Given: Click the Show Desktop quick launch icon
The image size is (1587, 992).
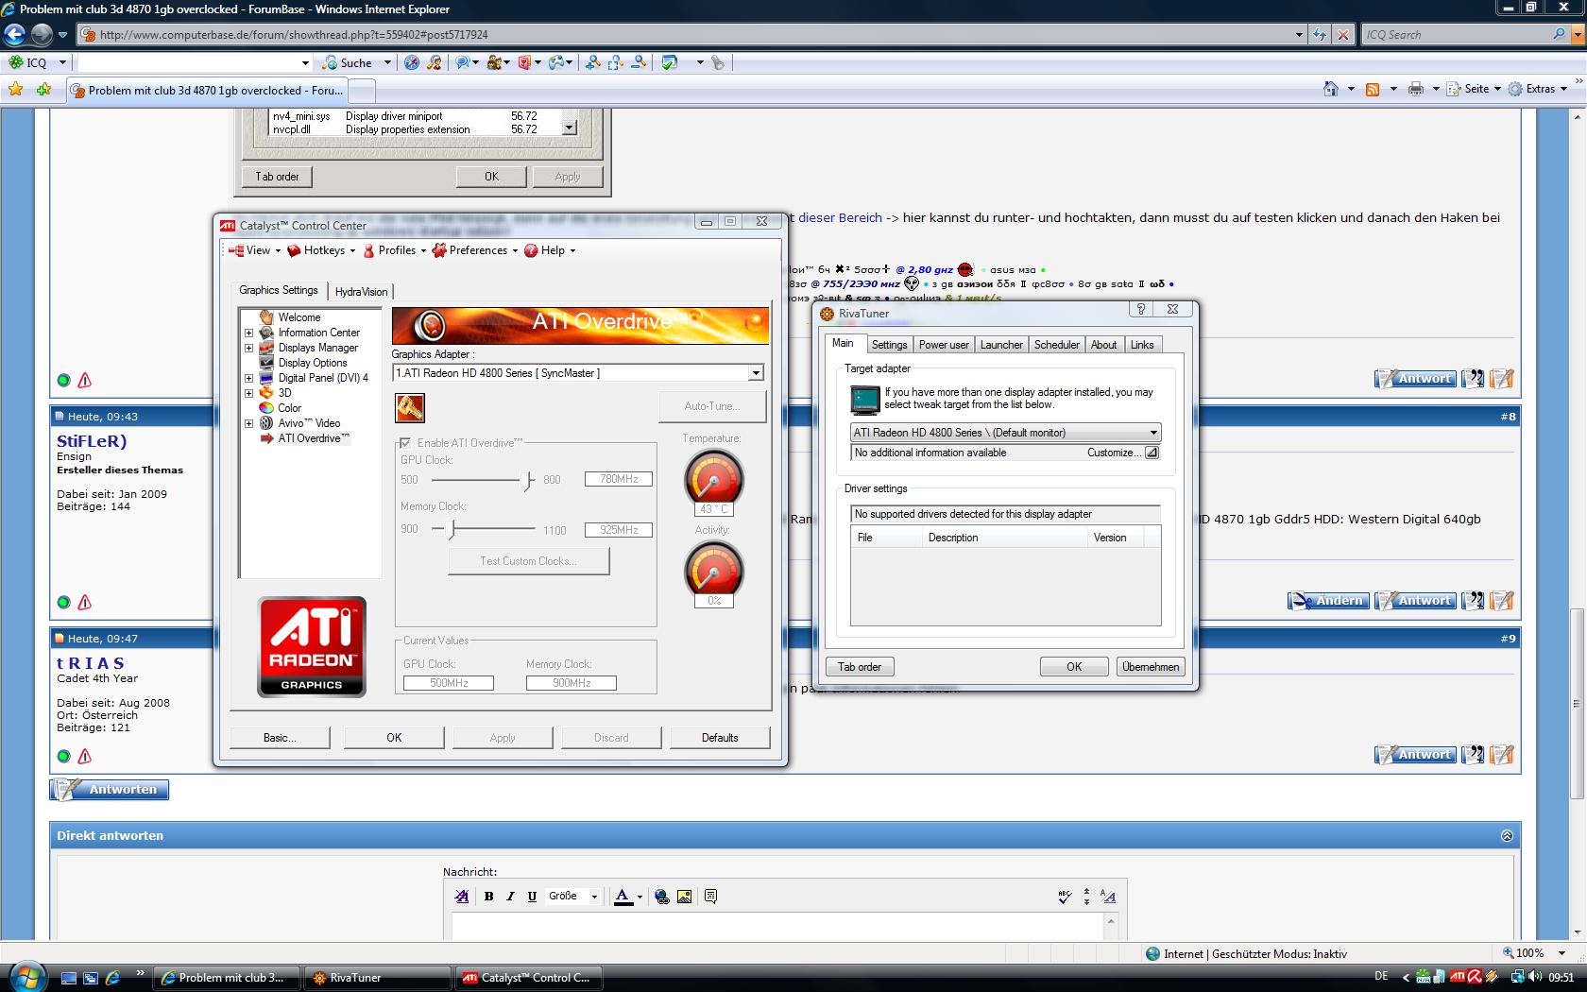Looking at the screenshot, I should (69, 978).
